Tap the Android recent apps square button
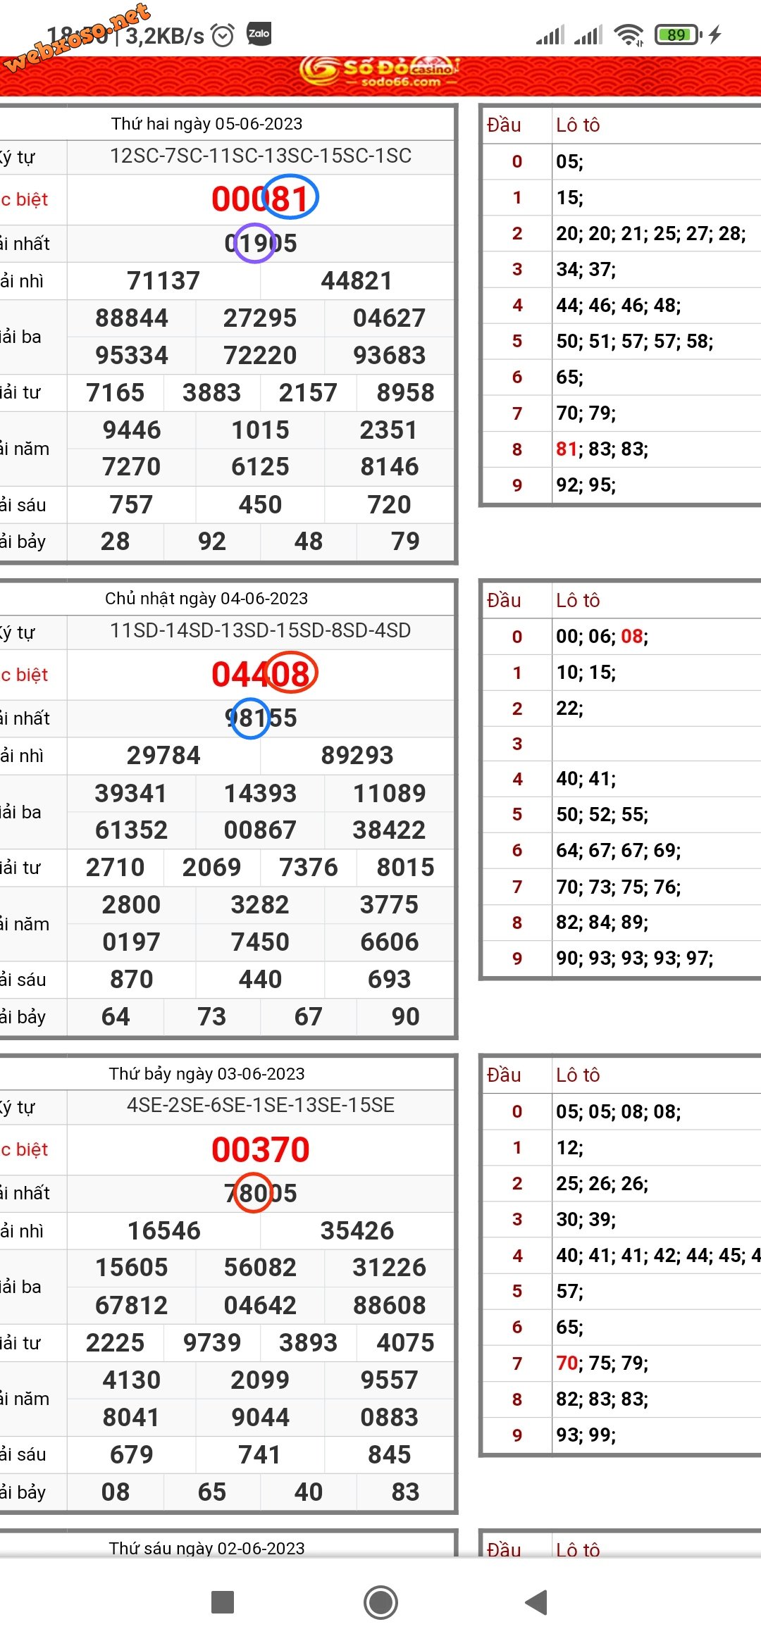This screenshot has width=761, height=1648. (223, 1602)
